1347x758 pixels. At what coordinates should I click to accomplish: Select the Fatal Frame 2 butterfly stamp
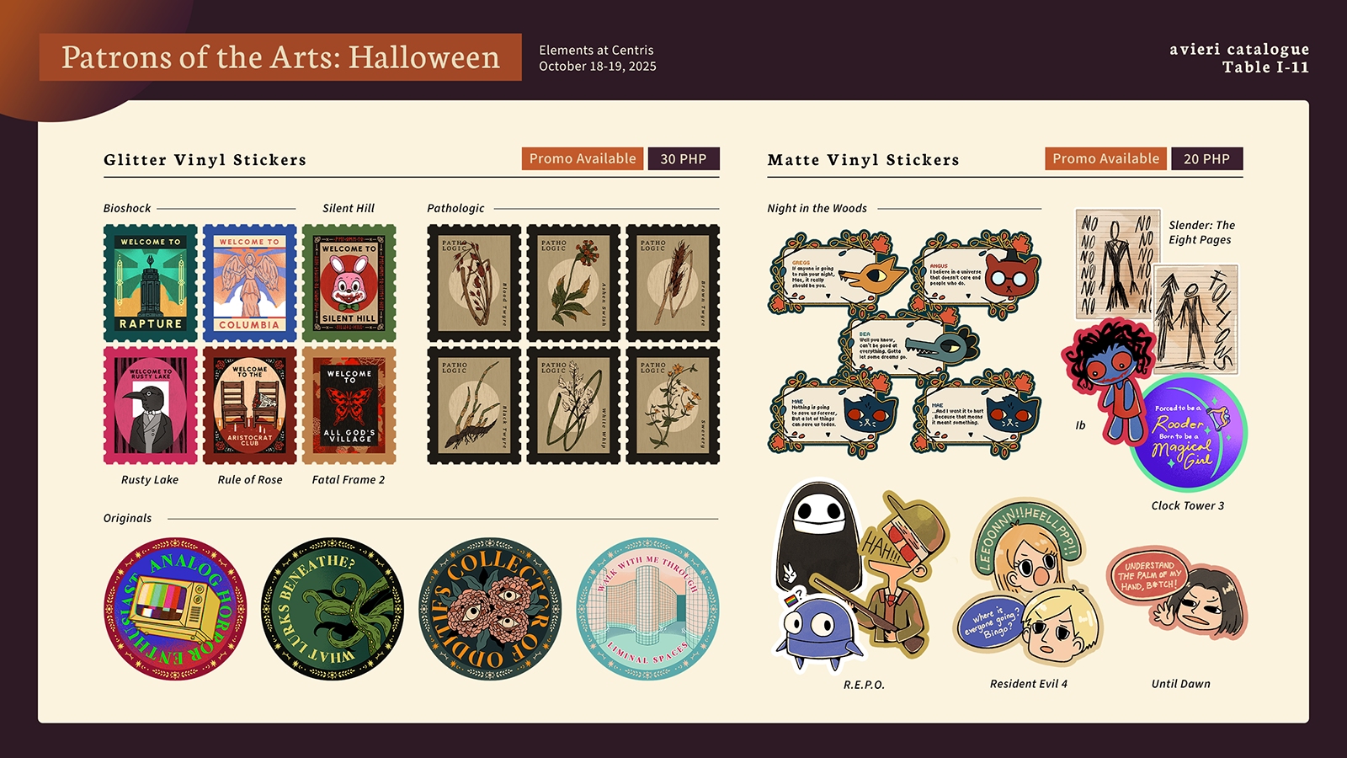click(349, 405)
